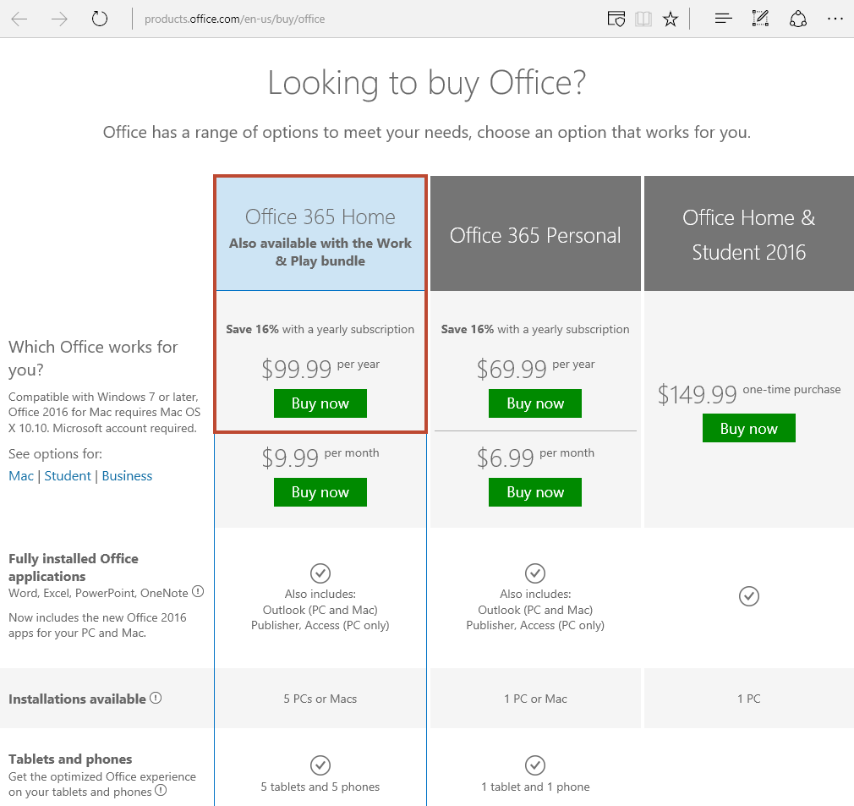Open the Student options link

tap(68, 476)
